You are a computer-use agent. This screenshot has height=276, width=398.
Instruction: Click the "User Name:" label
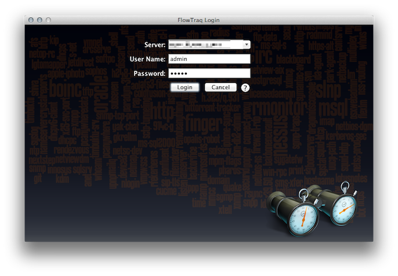(147, 59)
